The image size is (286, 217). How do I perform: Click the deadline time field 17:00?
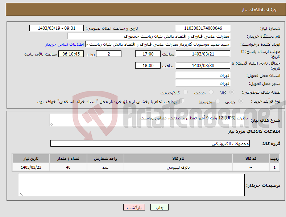tap(148, 54)
